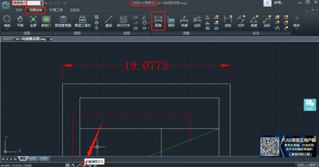This screenshot has width=319, height=167.
Task: Click the user avatar icon
Action: click(x=267, y=3)
